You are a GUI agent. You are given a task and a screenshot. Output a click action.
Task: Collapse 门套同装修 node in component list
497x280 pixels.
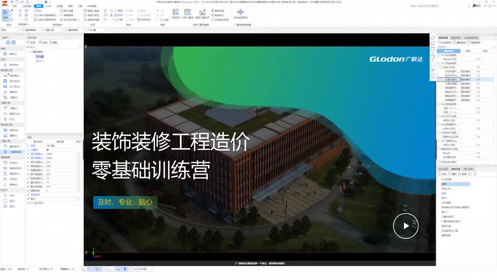[x=29, y=52]
